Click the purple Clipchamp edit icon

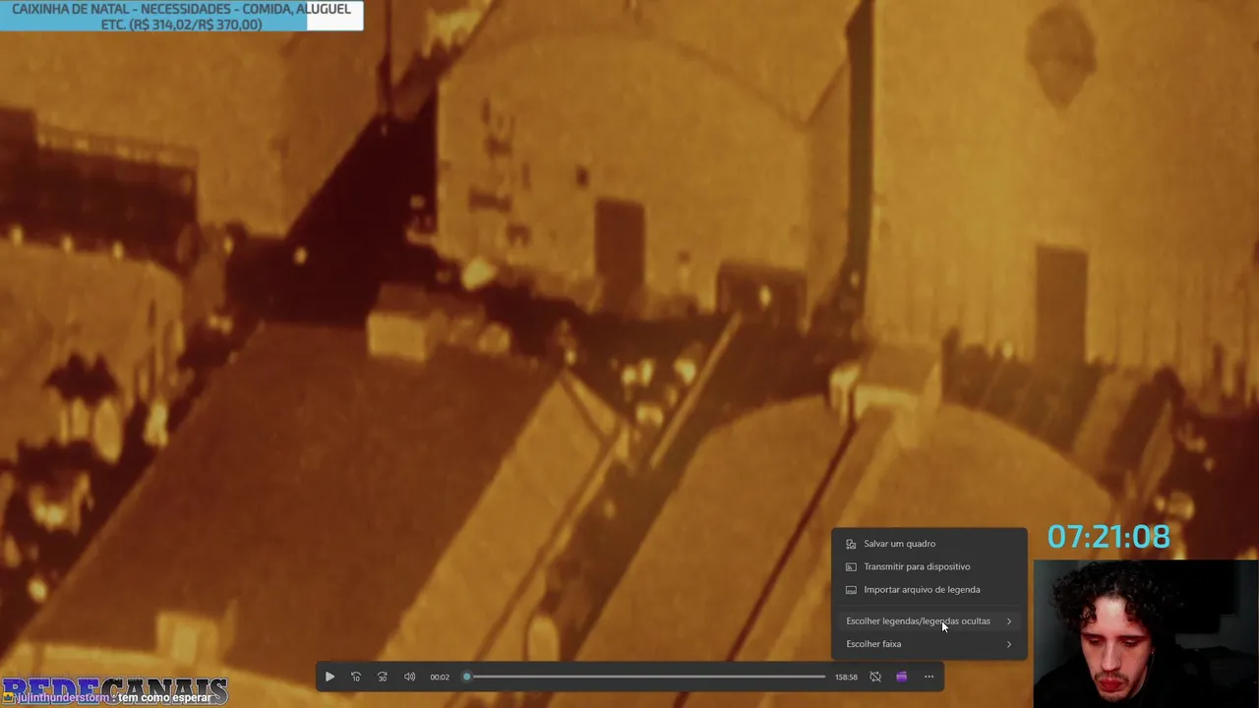click(901, 677)
